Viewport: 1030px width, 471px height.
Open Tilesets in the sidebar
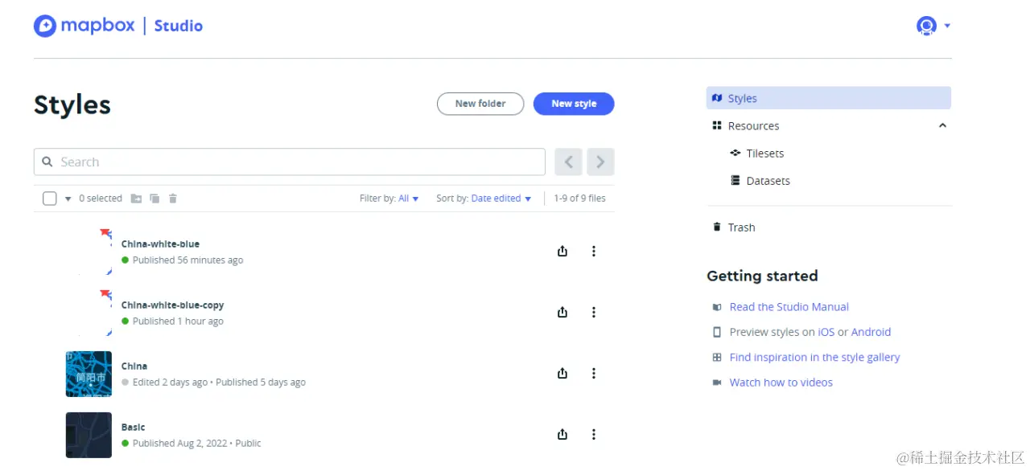click(764, 154)
